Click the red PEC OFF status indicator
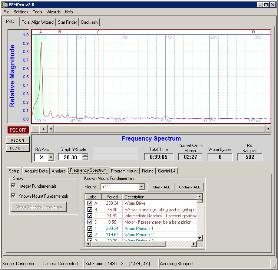 (x=18, y=130)
